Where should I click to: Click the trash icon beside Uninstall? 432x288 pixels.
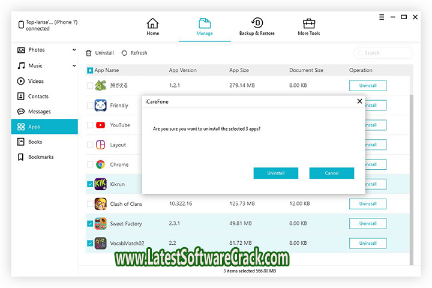click(89, 53)
